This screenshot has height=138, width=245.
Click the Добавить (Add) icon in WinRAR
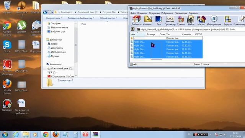(136, 21)
